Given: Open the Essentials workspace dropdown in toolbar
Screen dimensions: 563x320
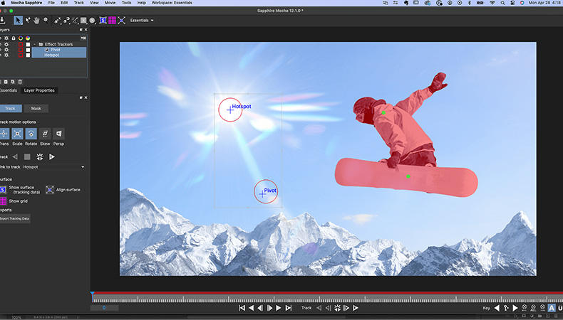Looking at the screenshot, I should (142, 20).
